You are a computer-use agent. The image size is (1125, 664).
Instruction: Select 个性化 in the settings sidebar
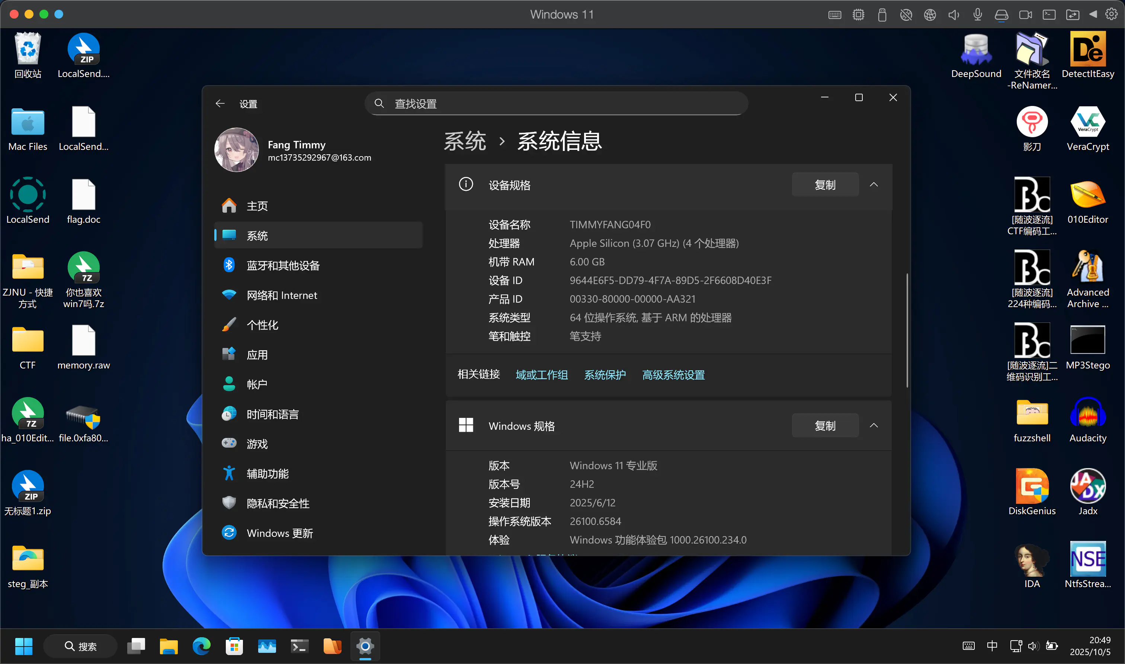tap(262, 325)
